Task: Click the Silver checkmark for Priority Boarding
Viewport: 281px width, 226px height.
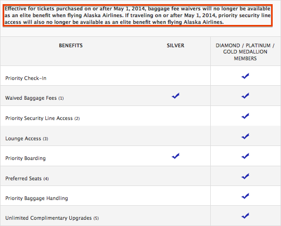Action: pos(176,156)
